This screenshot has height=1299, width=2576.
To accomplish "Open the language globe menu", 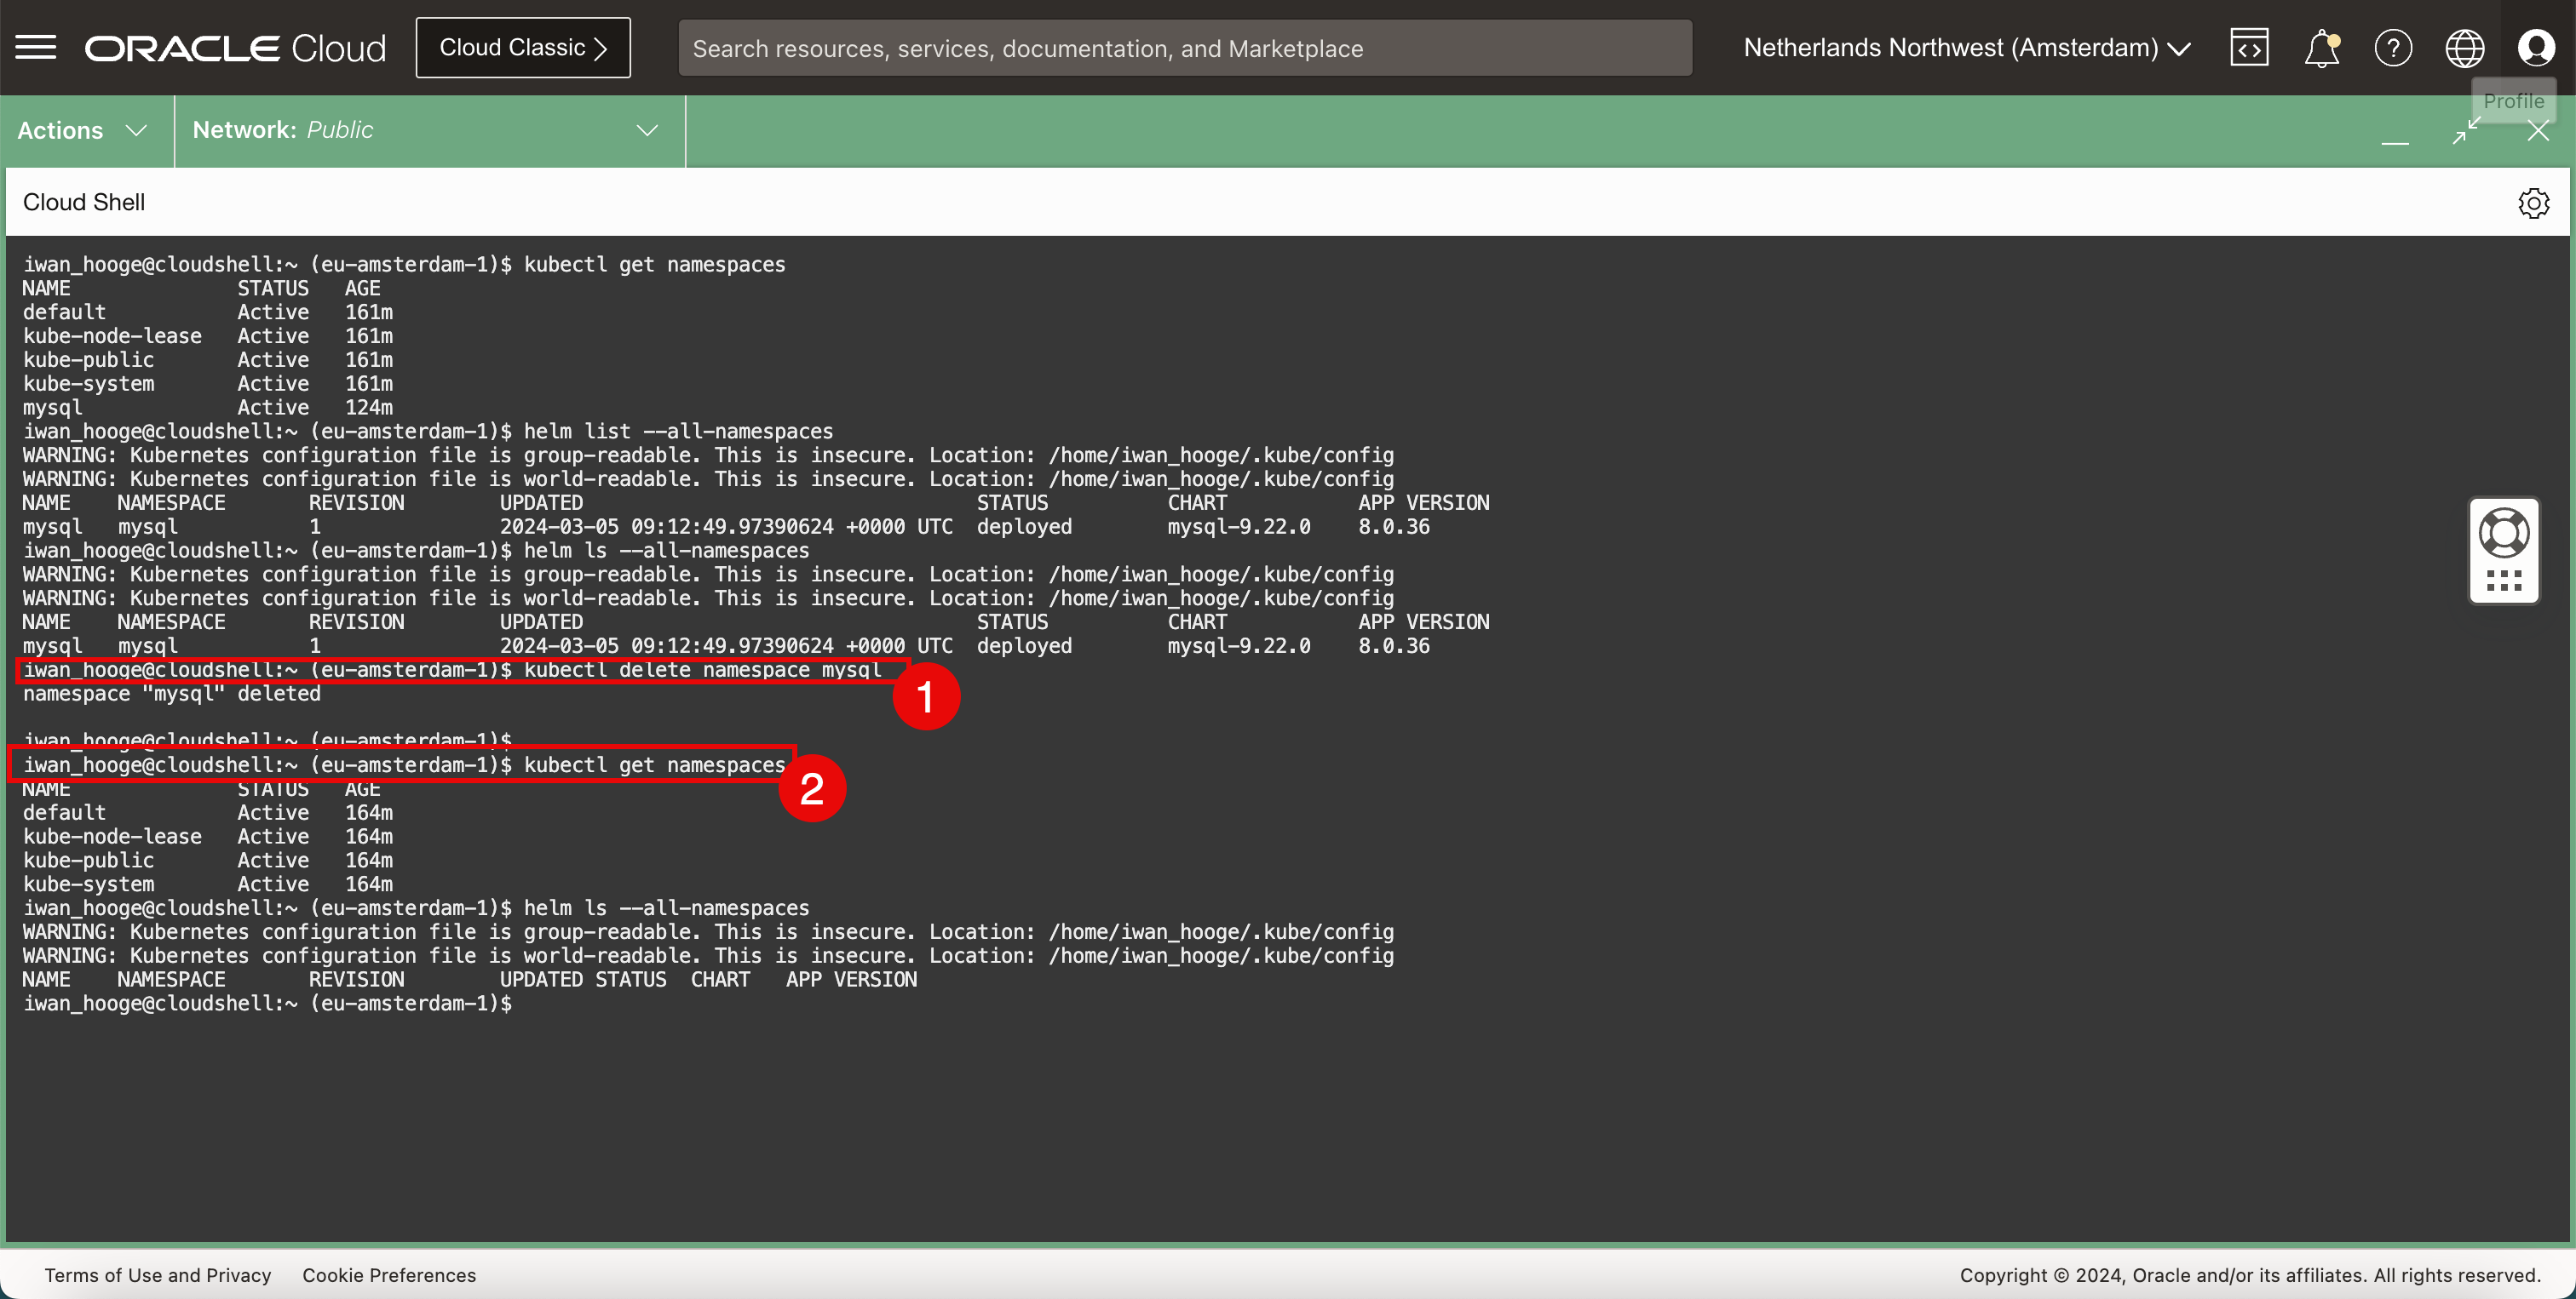I will [2464, 48].
